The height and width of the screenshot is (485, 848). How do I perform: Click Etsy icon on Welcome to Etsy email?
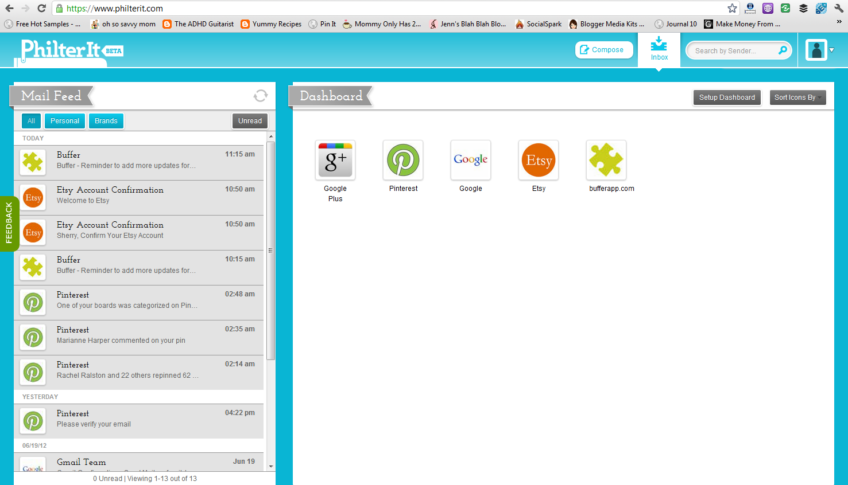(x=33, y=198)
